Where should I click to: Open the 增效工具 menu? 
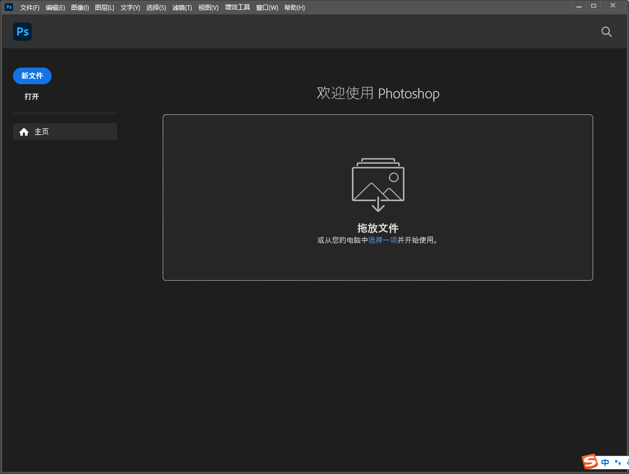(237, 7)
